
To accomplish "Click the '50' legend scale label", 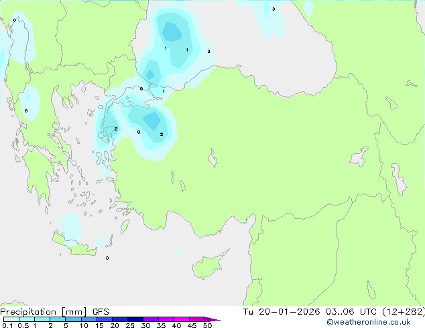I will (x=207, y=325).
